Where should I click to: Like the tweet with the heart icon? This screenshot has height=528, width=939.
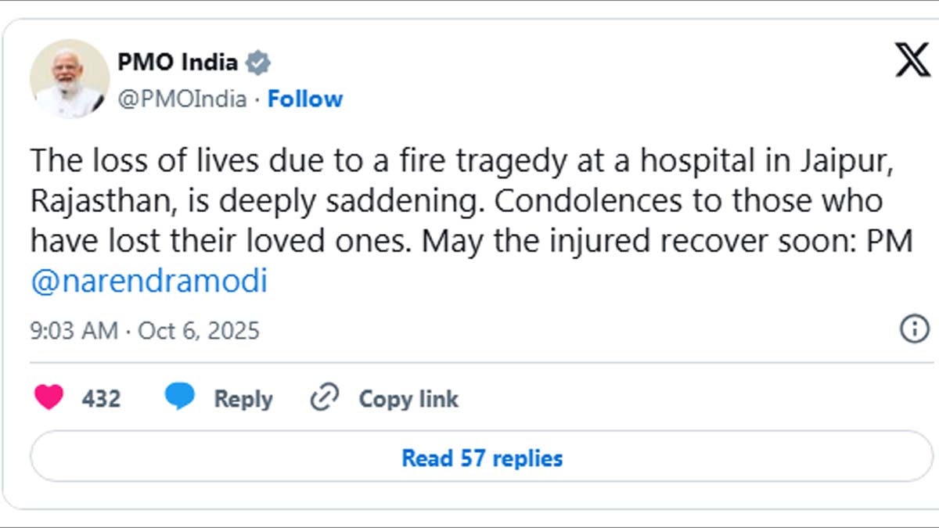[49, 398]
